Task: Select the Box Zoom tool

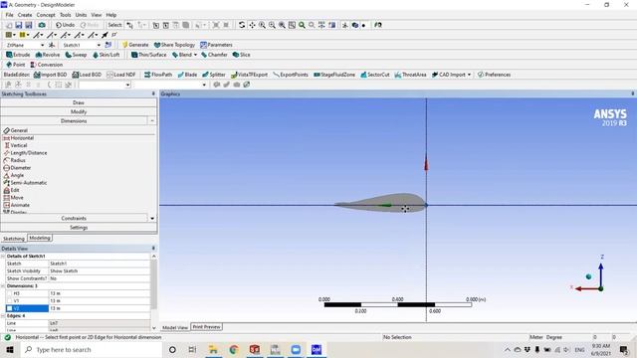Action: (272, 25)
